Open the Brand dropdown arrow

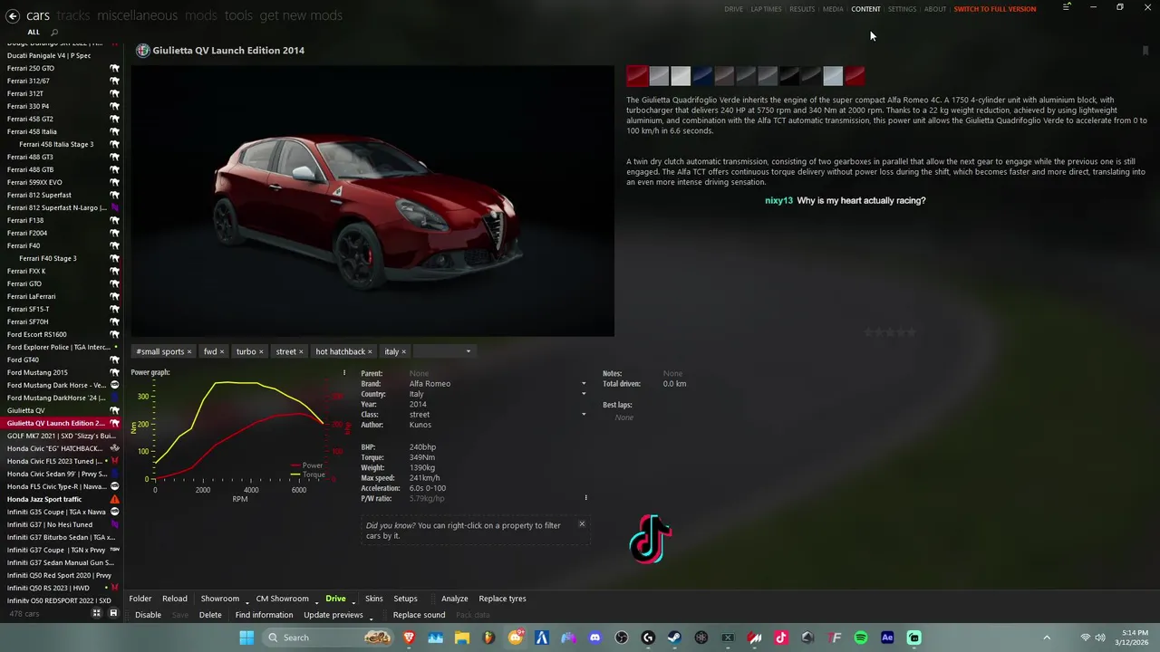click(x=584, y=384)
